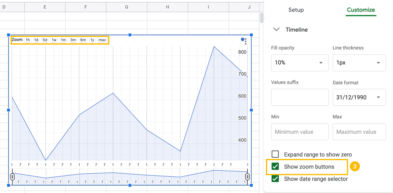Disable the Show zoom buttons checkbox

275,167
